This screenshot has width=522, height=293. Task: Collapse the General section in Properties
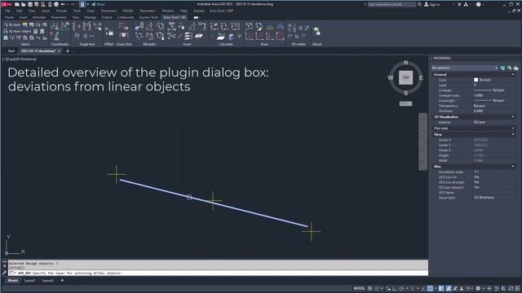513,74
